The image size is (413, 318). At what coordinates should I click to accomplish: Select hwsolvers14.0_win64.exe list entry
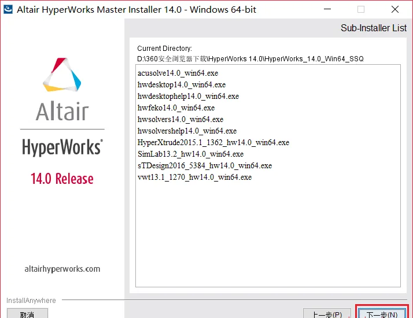180,119
